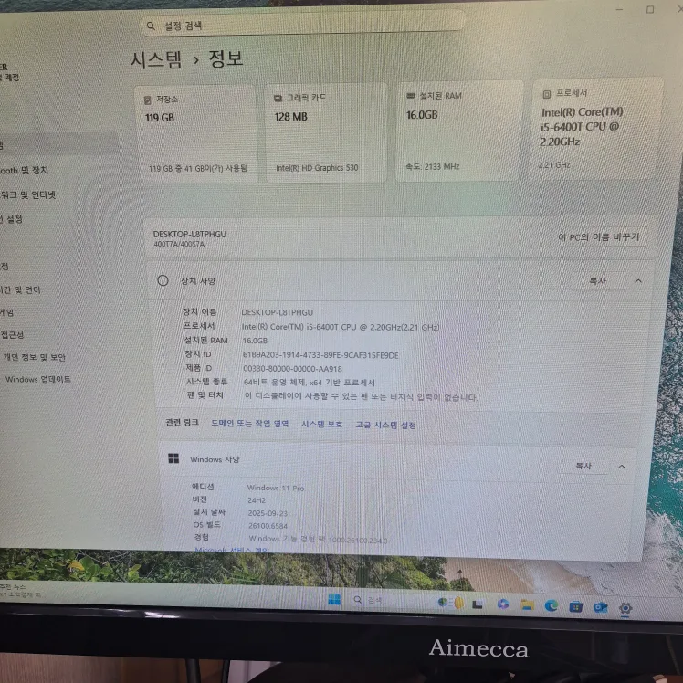Click the storage (저장소) card icon

point(148,100)
